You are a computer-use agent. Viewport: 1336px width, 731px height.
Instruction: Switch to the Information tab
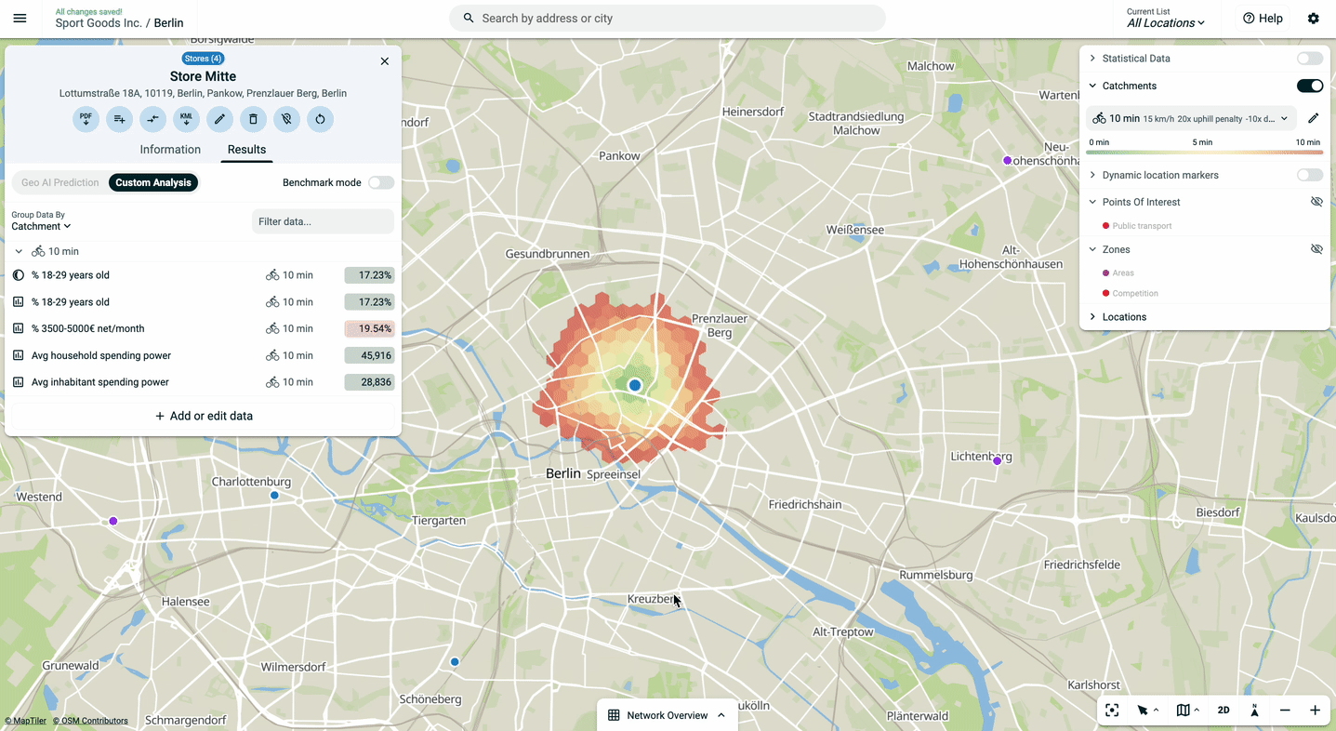170,150
